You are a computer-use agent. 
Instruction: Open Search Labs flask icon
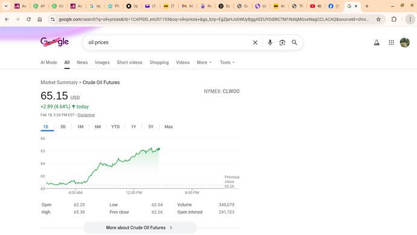pyautogui.click(x=377, y=42)
